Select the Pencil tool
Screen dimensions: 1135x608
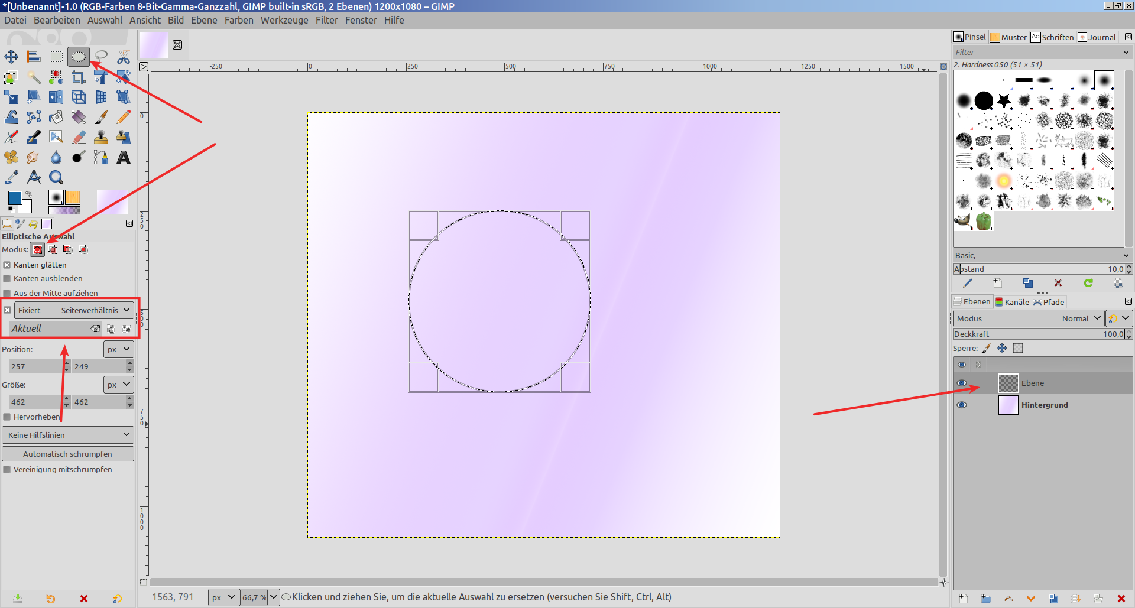(x=123, y=117)
